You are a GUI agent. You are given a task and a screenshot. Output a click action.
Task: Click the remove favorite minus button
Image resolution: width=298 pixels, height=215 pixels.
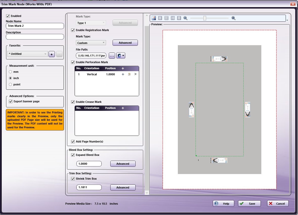pos(59,54)
